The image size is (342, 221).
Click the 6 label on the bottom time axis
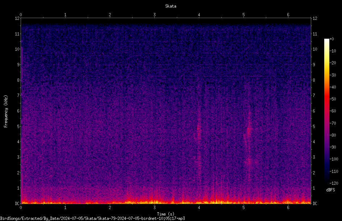click(x=288, y=208)
